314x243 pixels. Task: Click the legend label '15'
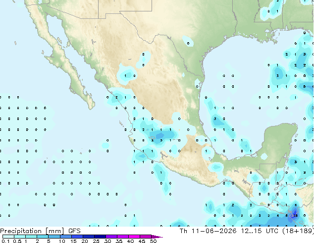point(73,241)
